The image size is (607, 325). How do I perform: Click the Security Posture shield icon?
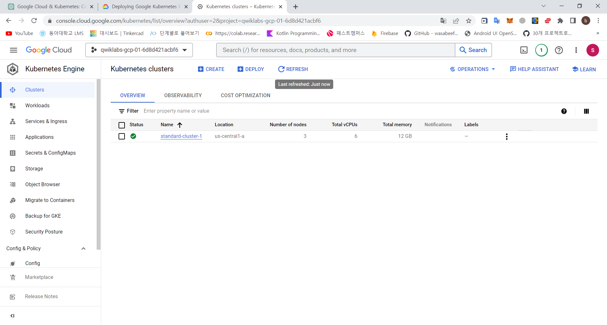coord(13,232)
